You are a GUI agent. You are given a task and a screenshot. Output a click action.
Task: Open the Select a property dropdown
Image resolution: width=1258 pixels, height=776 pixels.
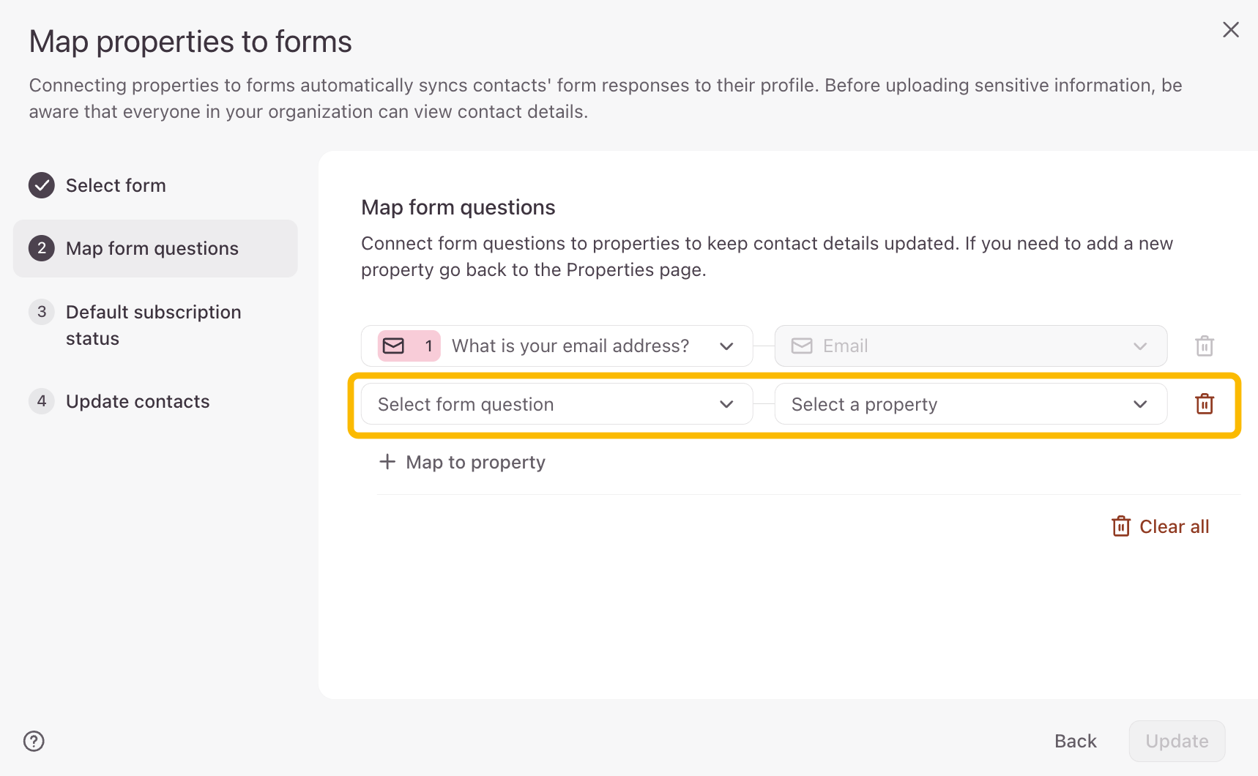coord(970,404)
